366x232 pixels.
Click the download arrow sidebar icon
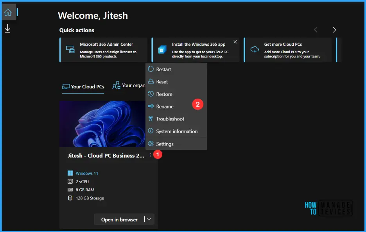click(7, 29)
